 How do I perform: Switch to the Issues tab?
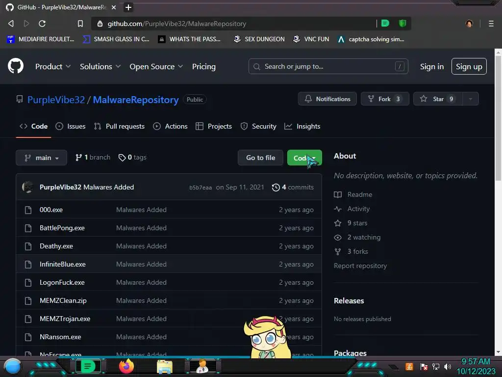(x=71, y=126)
